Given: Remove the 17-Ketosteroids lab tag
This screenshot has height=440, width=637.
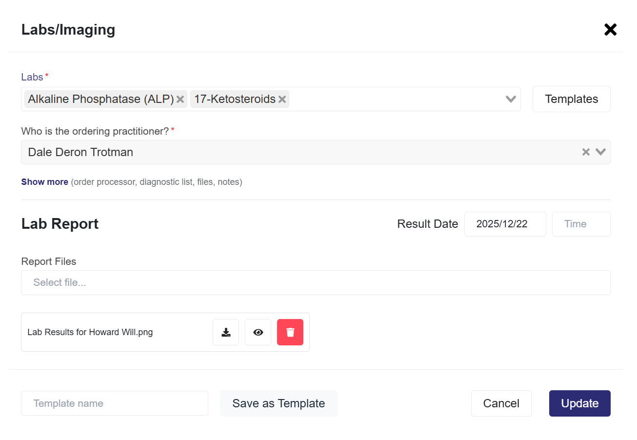Looking at the screenshot, I should (x=282, y=100).
